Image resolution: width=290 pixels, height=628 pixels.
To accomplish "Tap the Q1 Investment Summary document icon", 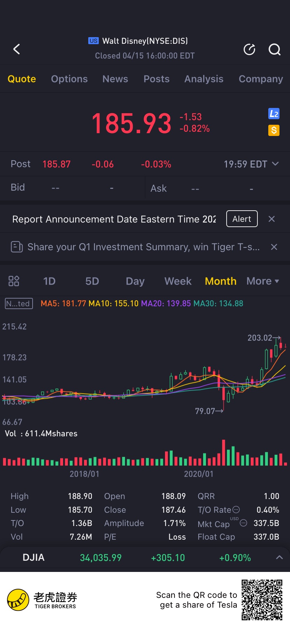I will 17,247.
